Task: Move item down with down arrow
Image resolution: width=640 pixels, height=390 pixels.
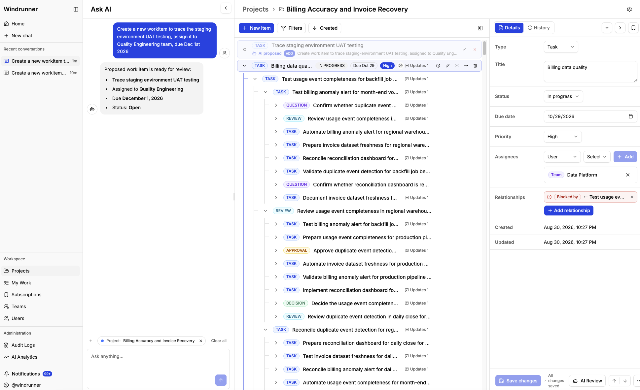Action: click(625, 381)
